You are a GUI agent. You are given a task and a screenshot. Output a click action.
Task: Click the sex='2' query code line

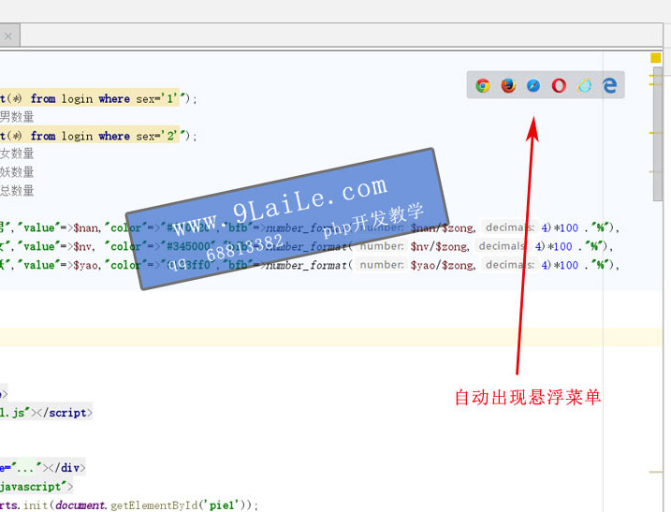(98, 136)
